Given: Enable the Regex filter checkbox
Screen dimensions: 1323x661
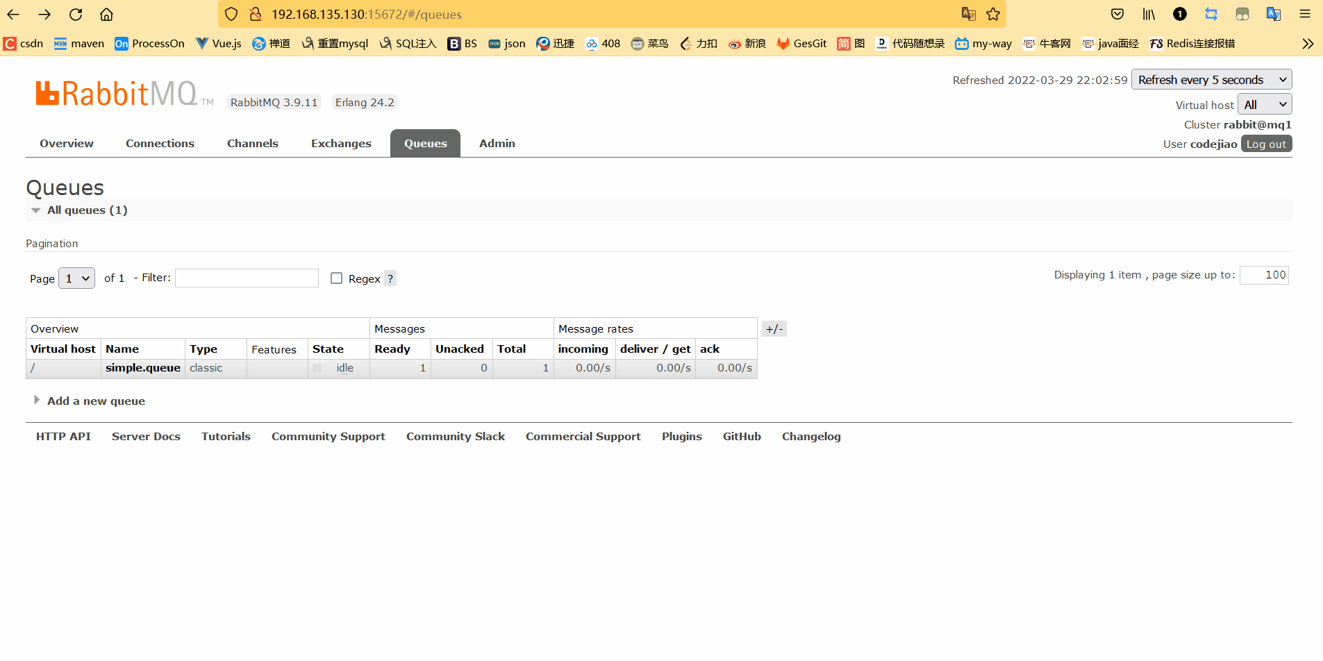Looking at the screenshot, I should pos(337,278).
